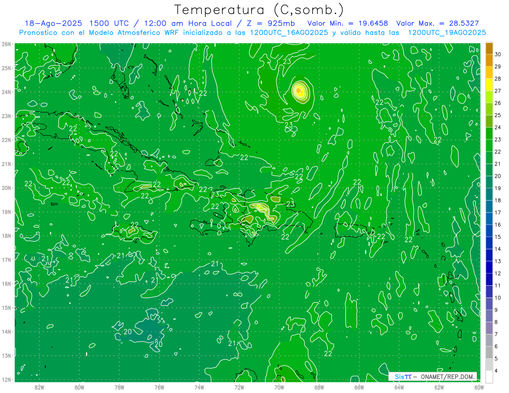Click the "68W" longitude axis label
The height and width of the screenshot is (393, 509).
point(319,387)
